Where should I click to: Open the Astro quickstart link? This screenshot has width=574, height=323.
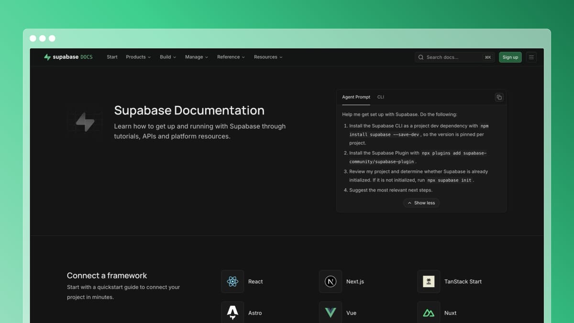point(255,313)
